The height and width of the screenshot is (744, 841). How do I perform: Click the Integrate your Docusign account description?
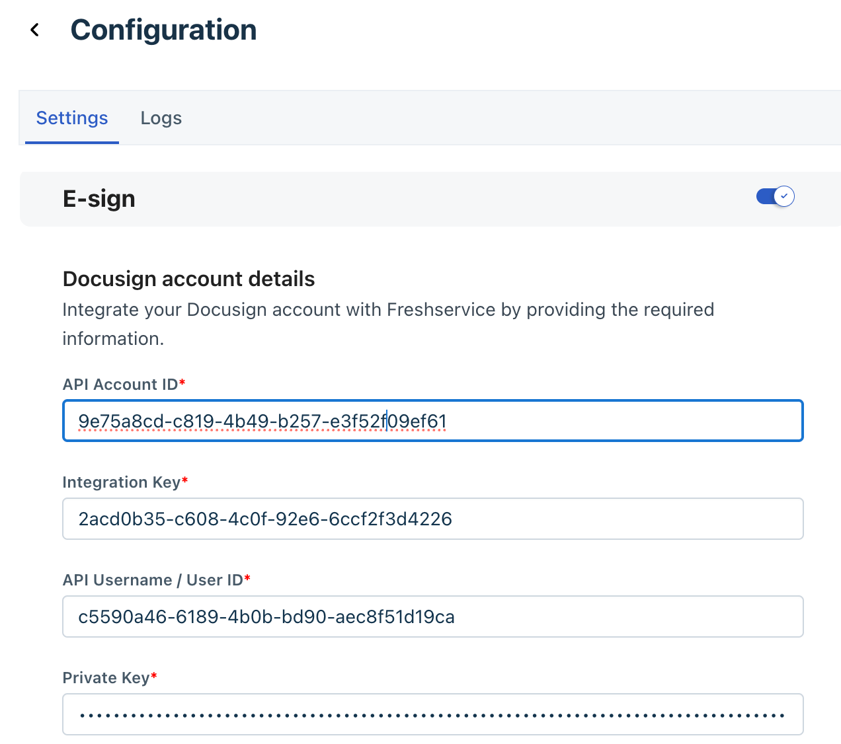(x=389, y=324)
